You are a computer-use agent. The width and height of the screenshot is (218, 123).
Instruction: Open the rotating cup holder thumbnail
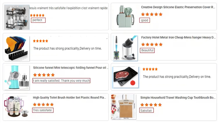click(17, 107)
